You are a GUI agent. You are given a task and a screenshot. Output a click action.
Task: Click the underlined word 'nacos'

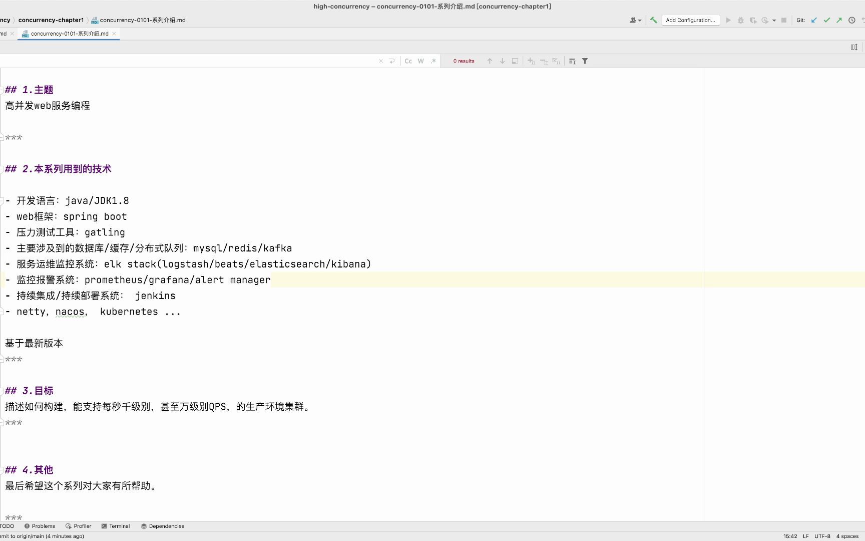coord(70,312)
